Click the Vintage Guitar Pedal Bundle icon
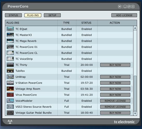This screenshot has height=129, width=142. pos(10,113)
